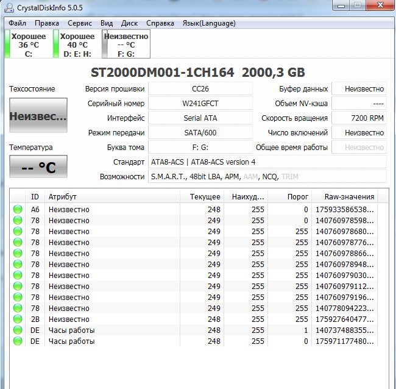Image resolution: width=396 pixels, height=389 pixels.
Task: Click raw value 175927640477...
Action: coord(344,319)
